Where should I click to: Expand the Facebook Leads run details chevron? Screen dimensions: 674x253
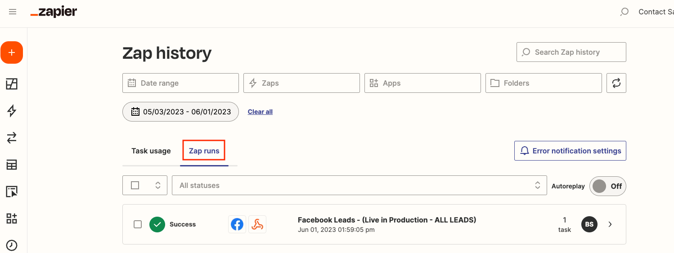pyautogui.click(x=610, y=224)
